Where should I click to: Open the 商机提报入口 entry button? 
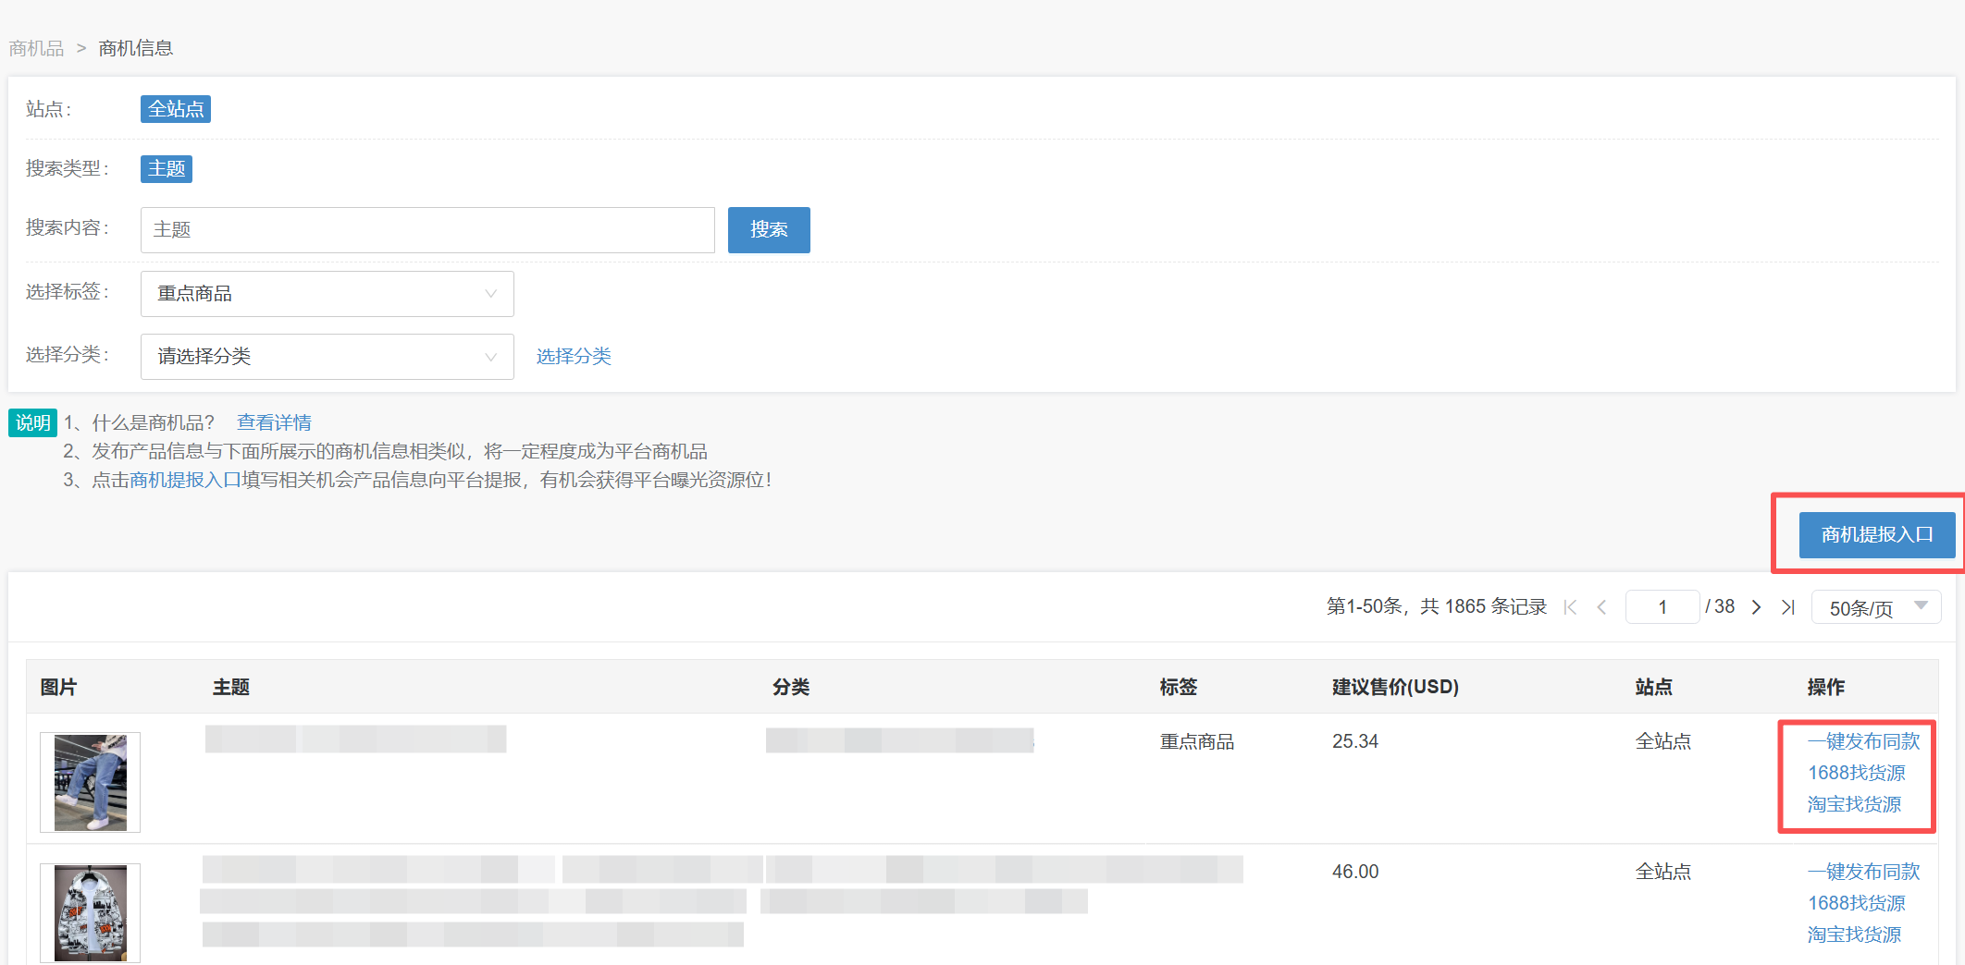pos(1871,533)
